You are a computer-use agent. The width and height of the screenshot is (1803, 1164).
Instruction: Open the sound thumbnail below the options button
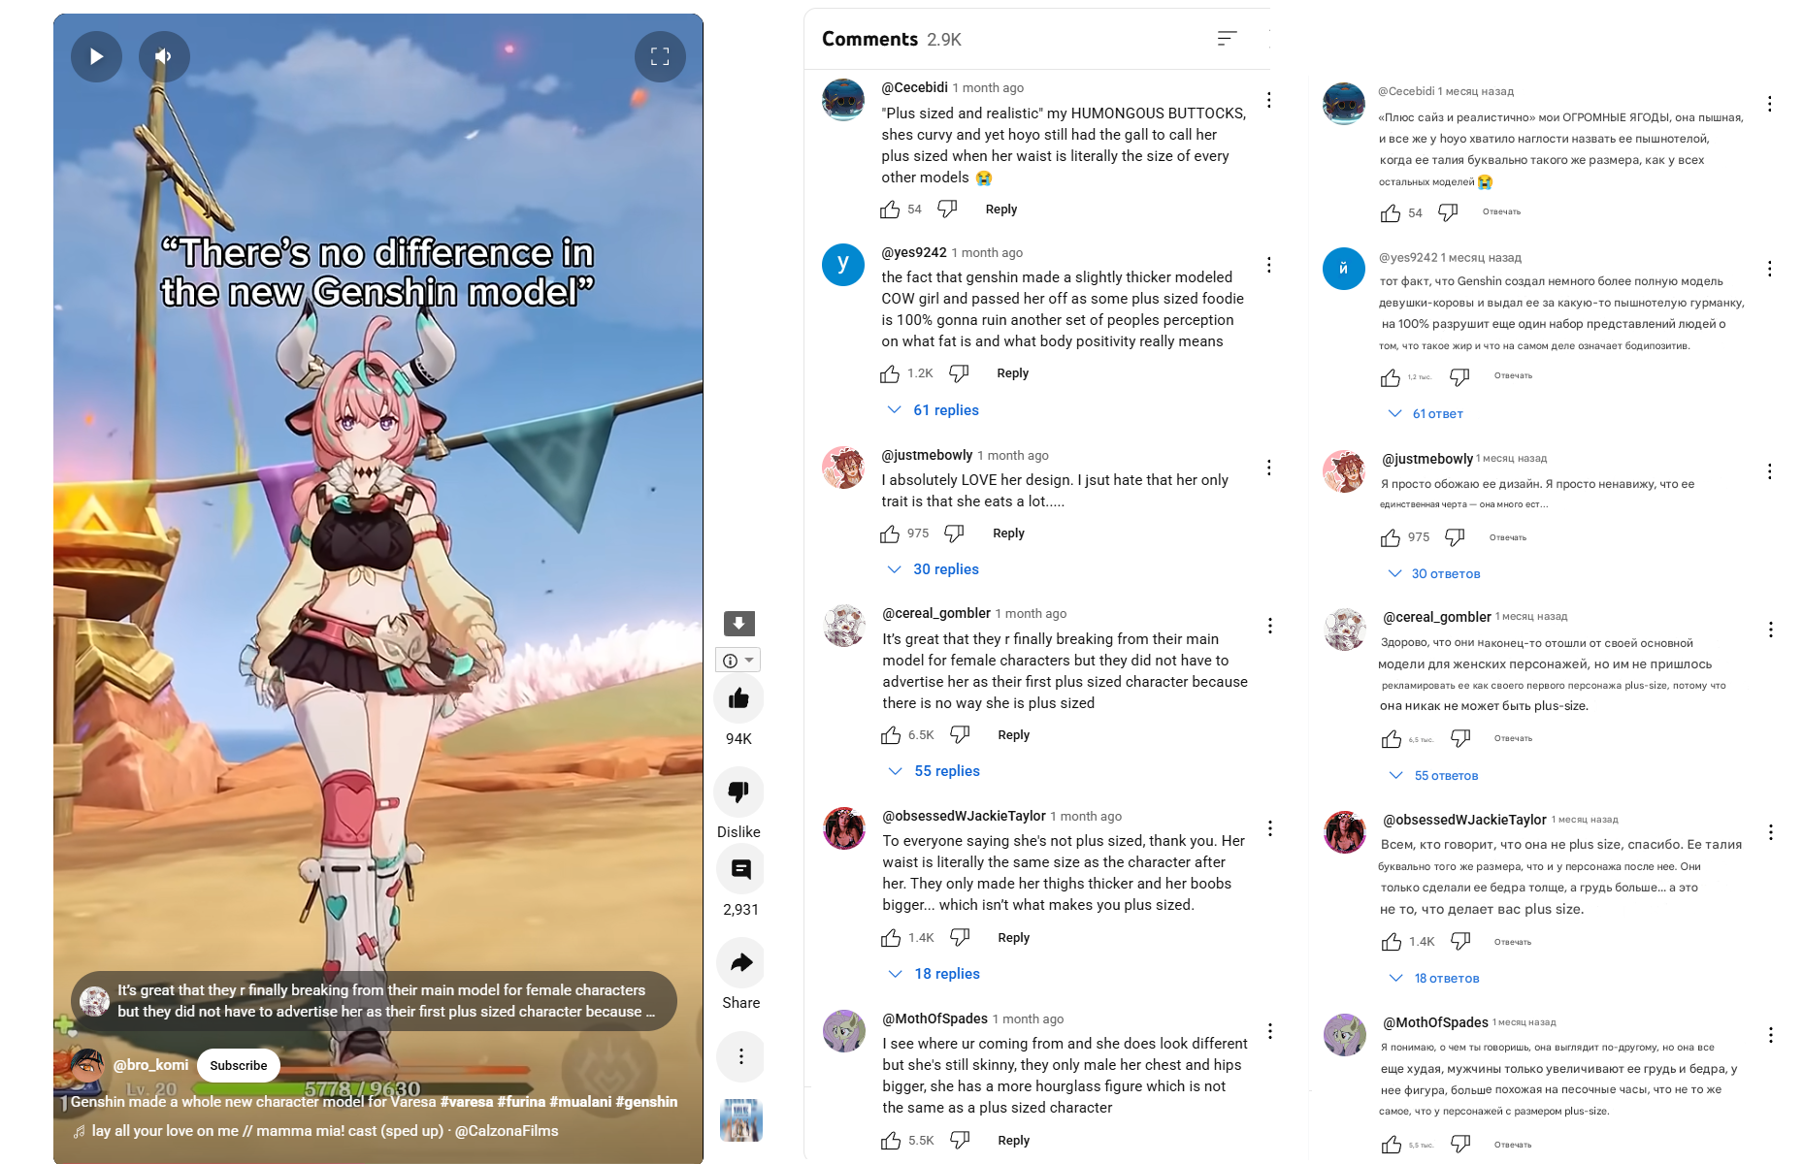pos(741,1120)
